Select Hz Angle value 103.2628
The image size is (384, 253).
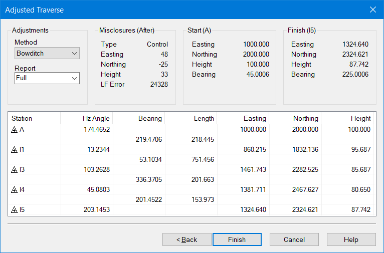97,169
